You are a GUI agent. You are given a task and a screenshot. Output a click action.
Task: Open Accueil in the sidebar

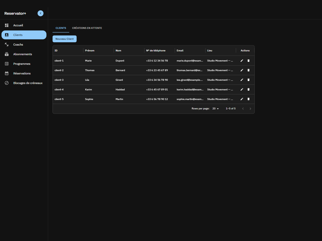24,25
